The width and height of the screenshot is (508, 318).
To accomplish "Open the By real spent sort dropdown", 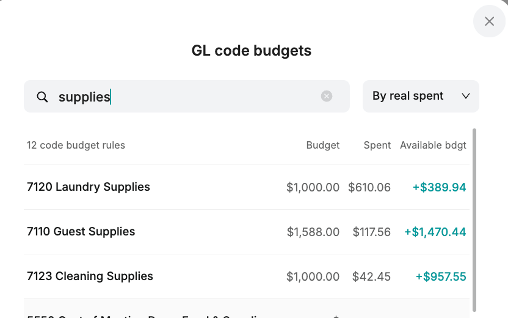I will (421, 97).
